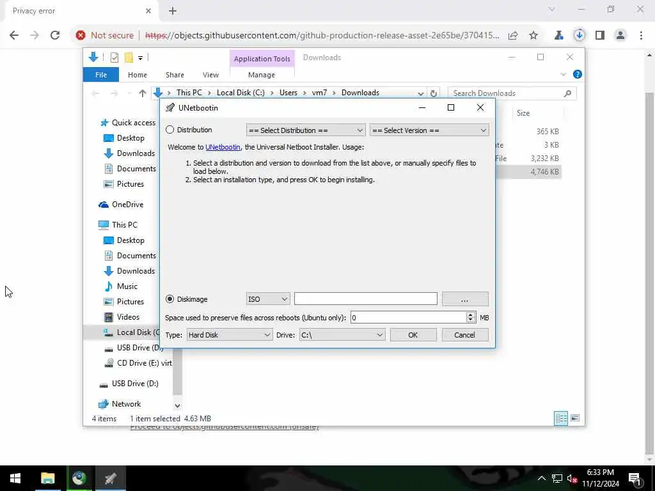Click the properties checkmark quick access icon
This screenshot has height=491, width=655.
(114, 58)
